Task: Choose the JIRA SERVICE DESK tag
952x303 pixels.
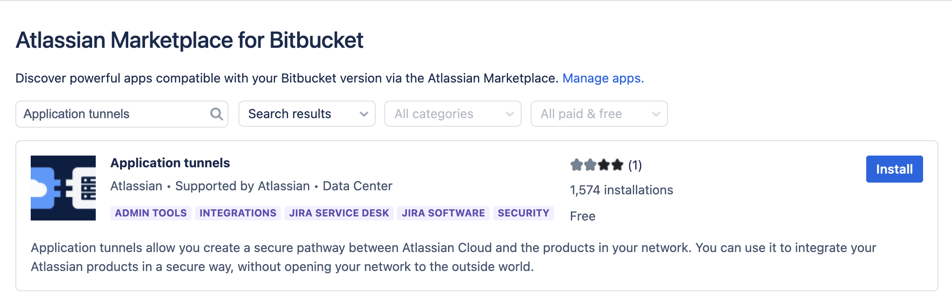Action: tap(339, 213)
